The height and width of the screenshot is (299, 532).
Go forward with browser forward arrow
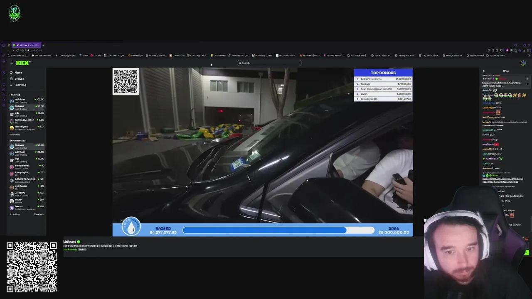(13, 50)
